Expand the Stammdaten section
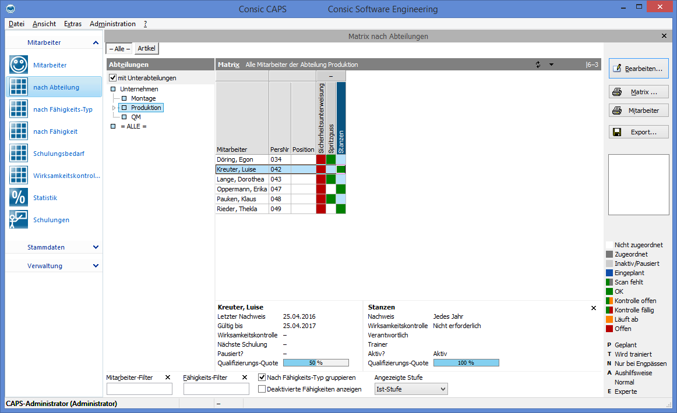677x413 pixels. (x=96, y=247)
